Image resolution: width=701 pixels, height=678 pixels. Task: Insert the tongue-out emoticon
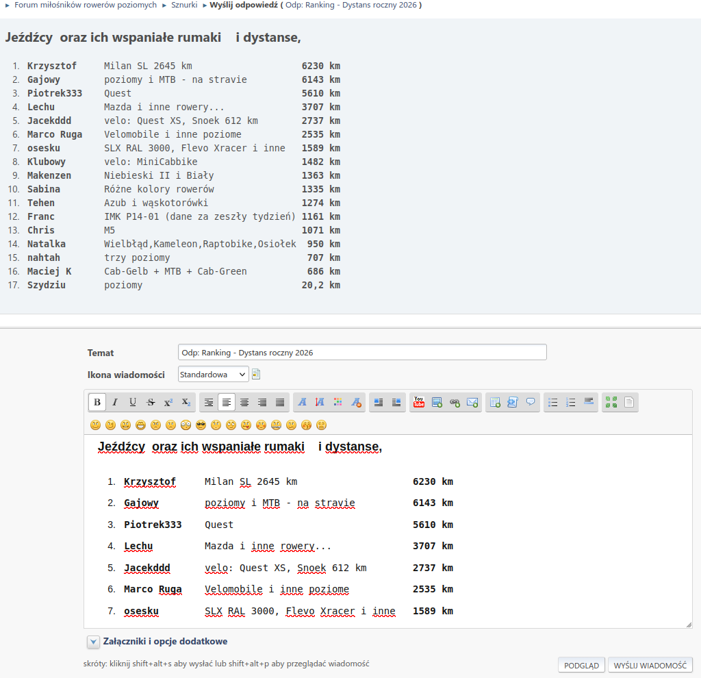pos(246,425)
